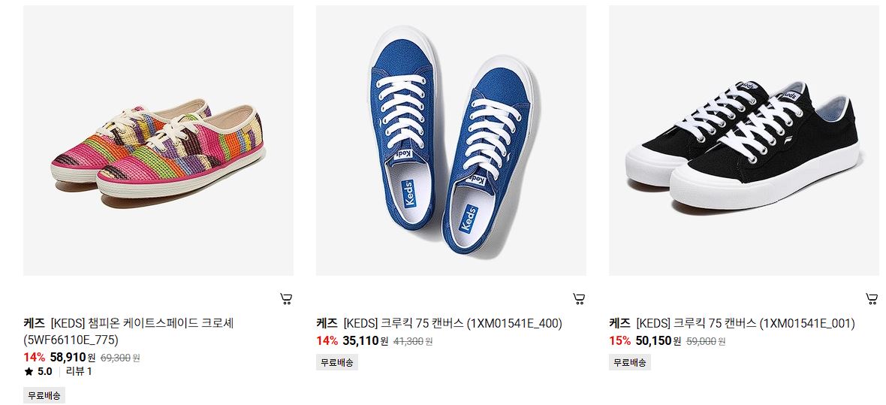This screenshot has width=886, height=405.
Task: Click the 5.0 star rating
Action: point(38,372)
